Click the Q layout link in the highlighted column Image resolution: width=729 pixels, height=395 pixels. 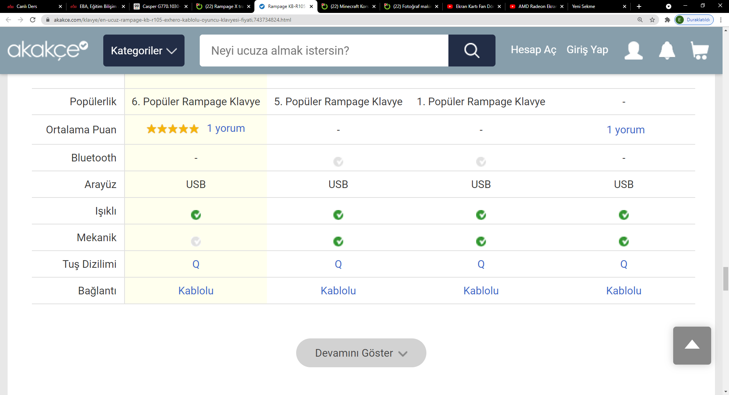point(196,264)
